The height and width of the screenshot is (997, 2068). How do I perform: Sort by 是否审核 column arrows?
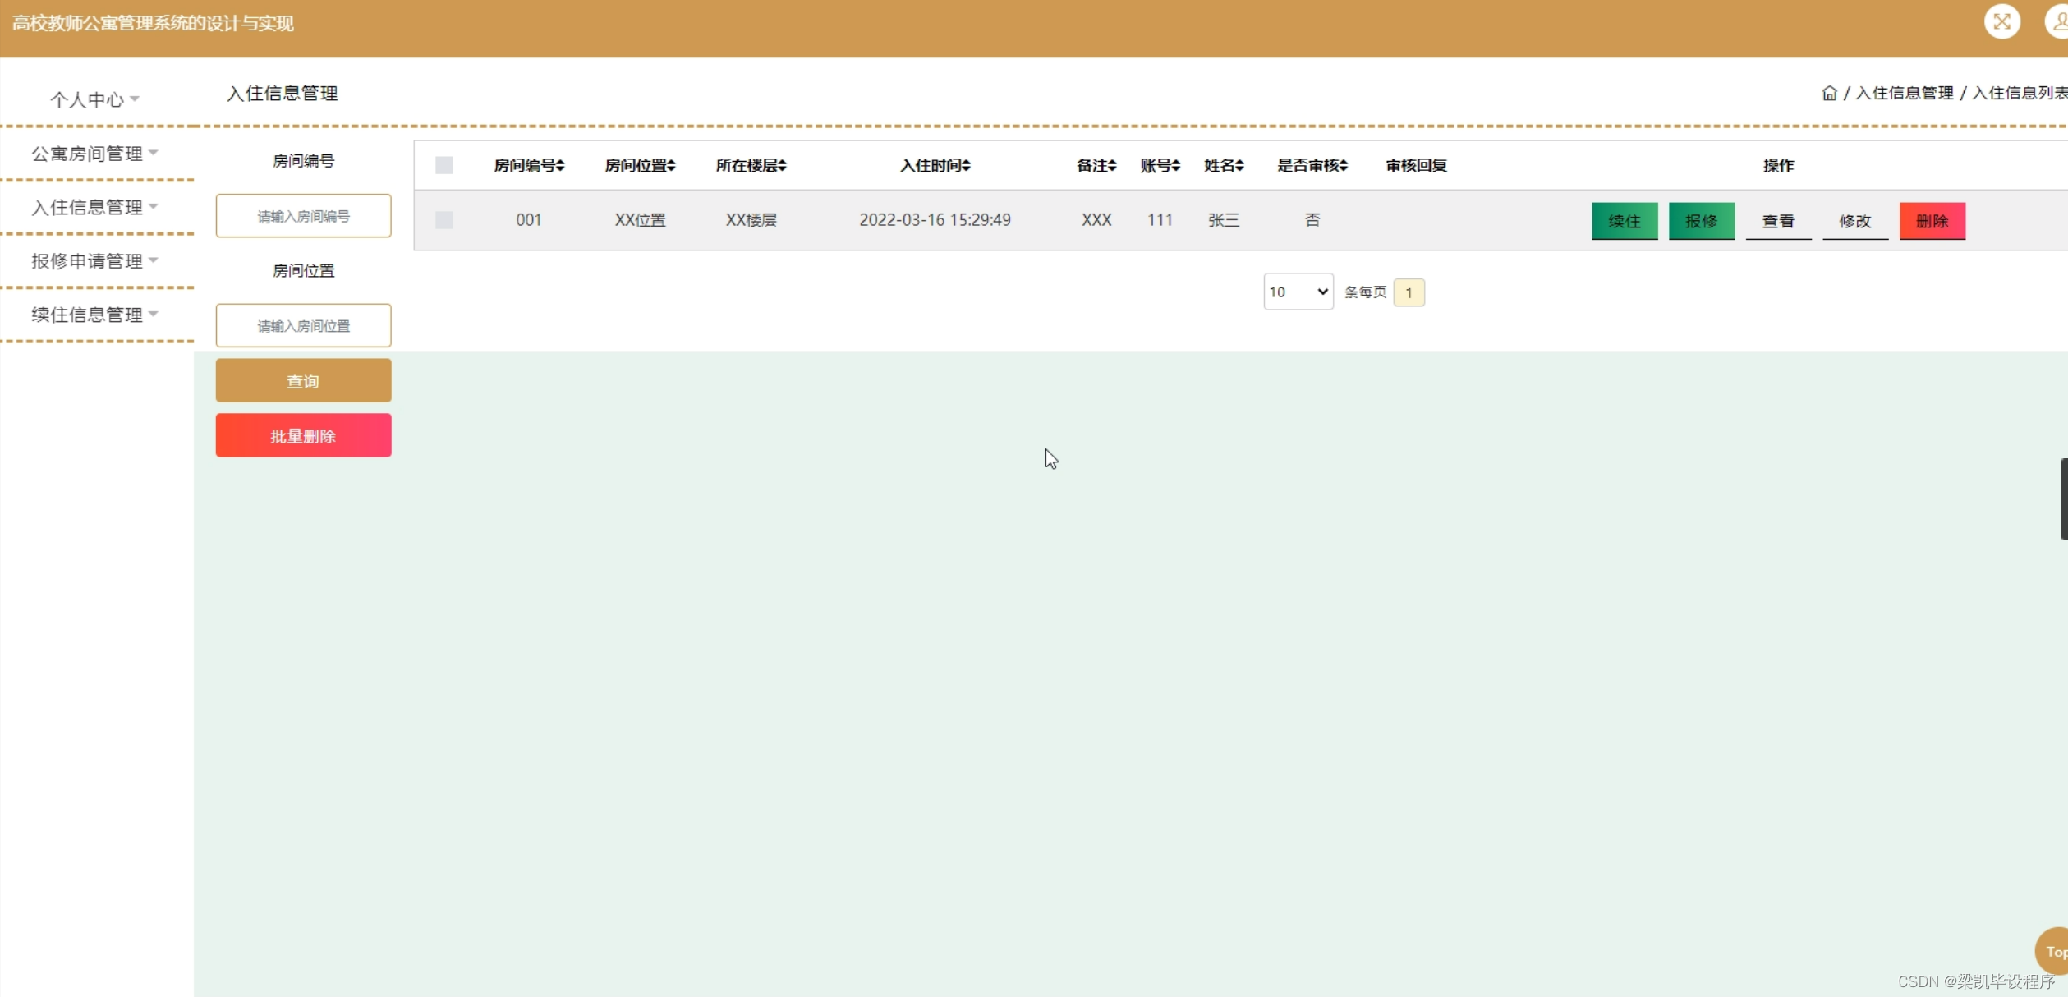point(1343,165)
